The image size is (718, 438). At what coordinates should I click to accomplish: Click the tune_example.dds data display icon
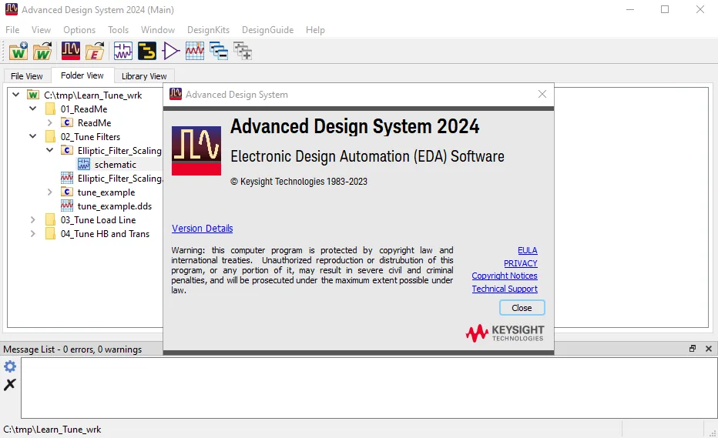click(67, 206)
